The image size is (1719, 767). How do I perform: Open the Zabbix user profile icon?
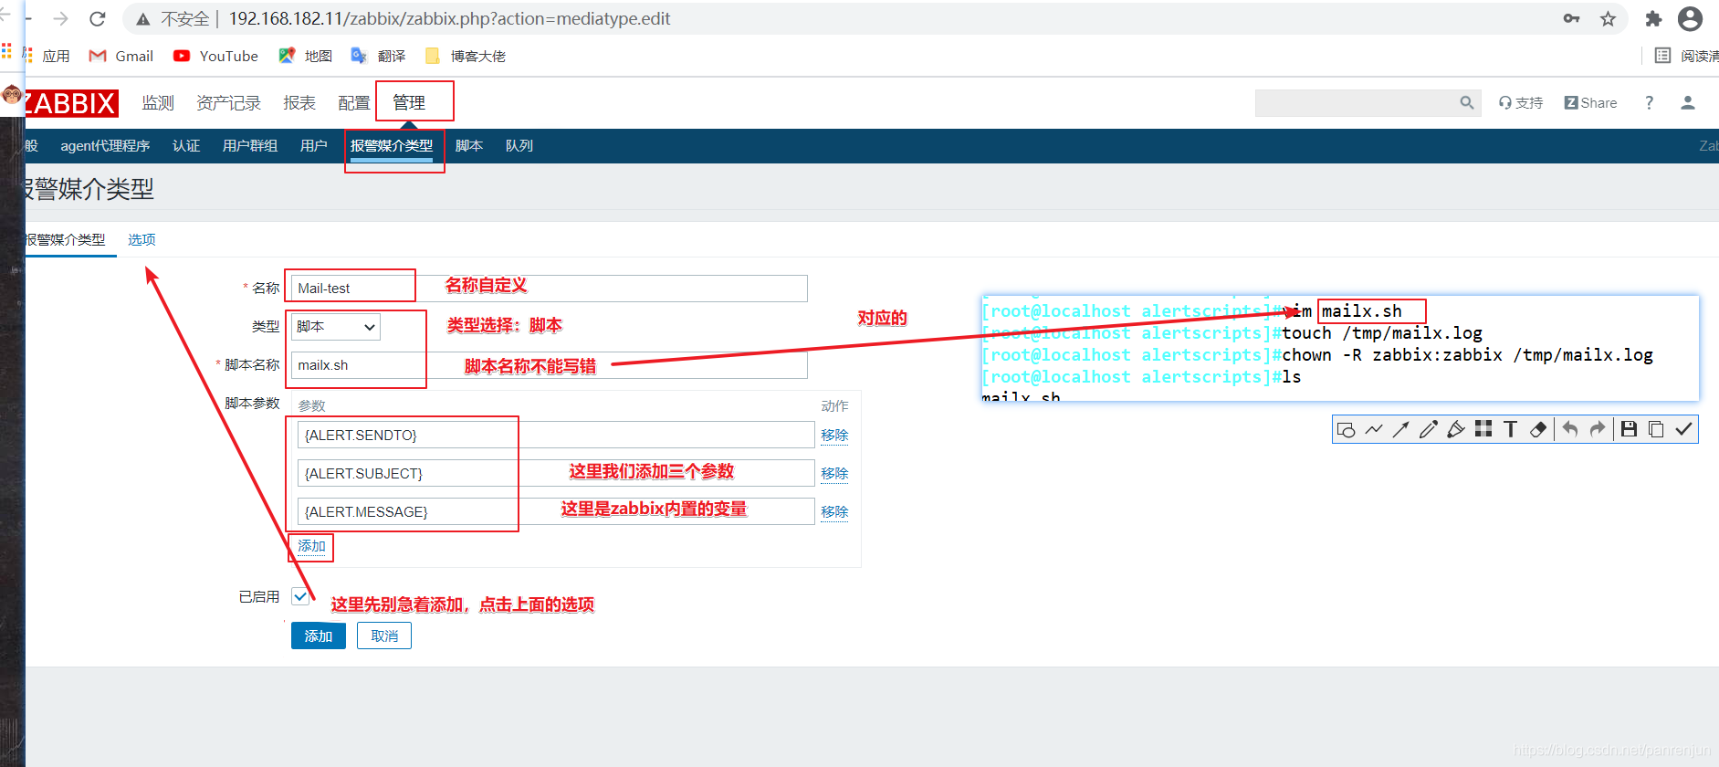point(1688,103)
